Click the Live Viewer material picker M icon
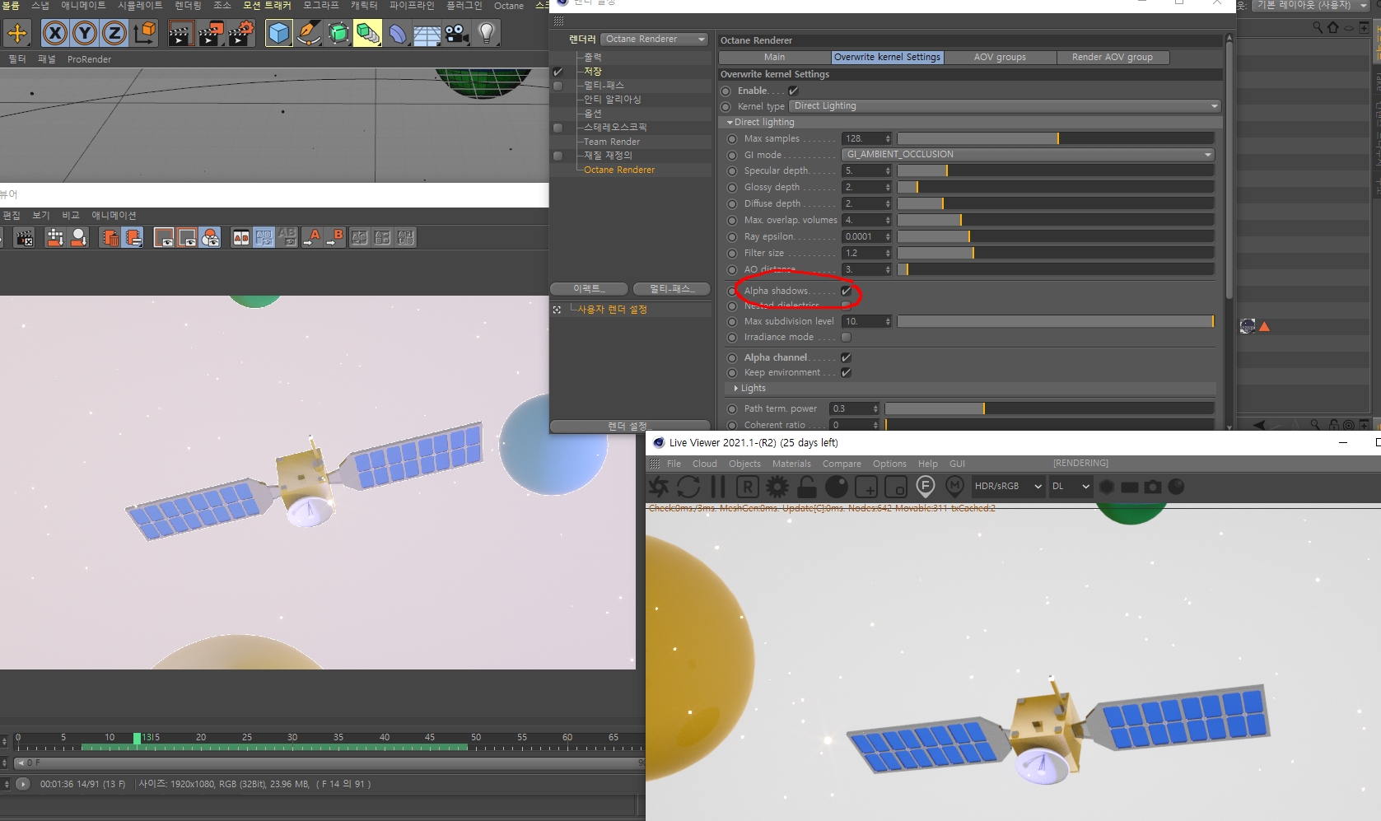Image resolution: width=1381 pixels, height=821 pixels. (x=955, y=487)
